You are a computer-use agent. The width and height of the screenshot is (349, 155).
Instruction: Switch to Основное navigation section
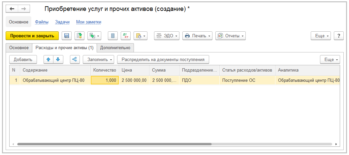pos(18,22)
